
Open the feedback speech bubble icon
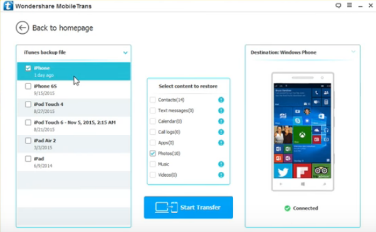click(338, 6)
